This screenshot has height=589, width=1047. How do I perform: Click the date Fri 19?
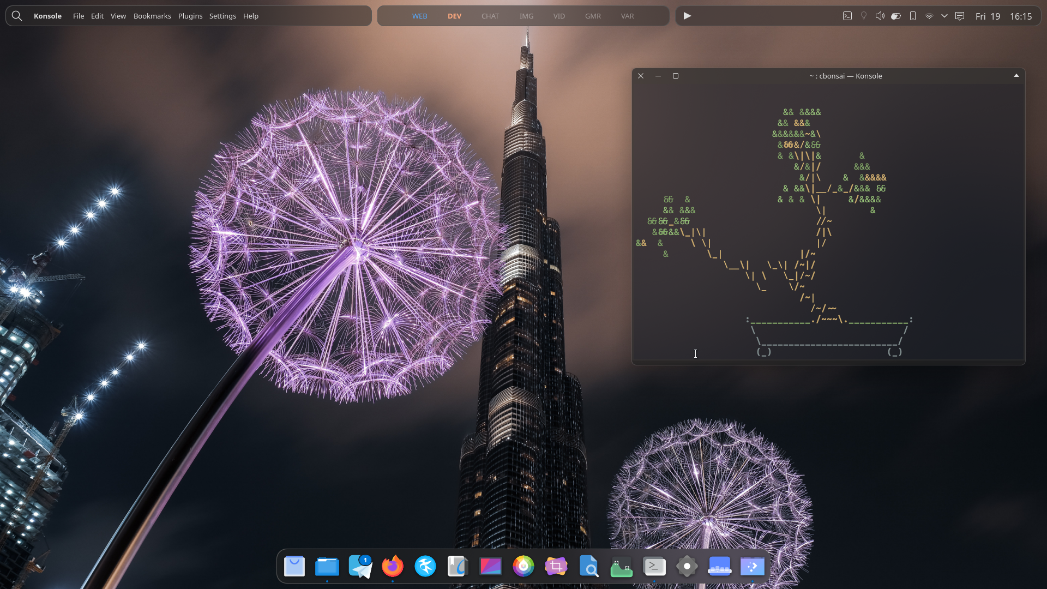click(988, 16)
